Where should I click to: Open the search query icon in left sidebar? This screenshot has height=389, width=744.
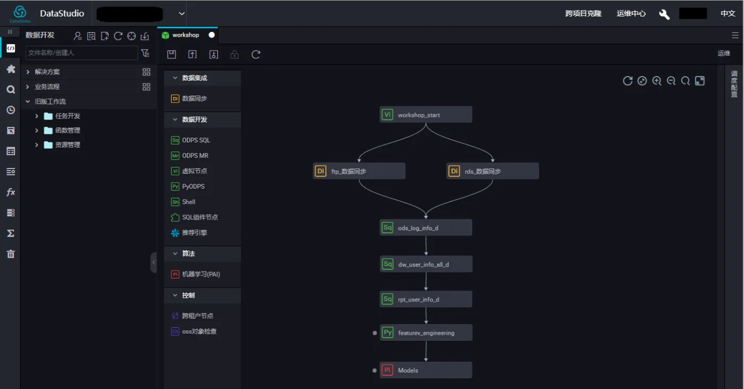(11, 90)
